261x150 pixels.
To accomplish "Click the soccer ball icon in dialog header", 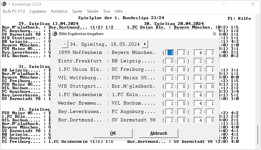I will [x=55, y=33].
